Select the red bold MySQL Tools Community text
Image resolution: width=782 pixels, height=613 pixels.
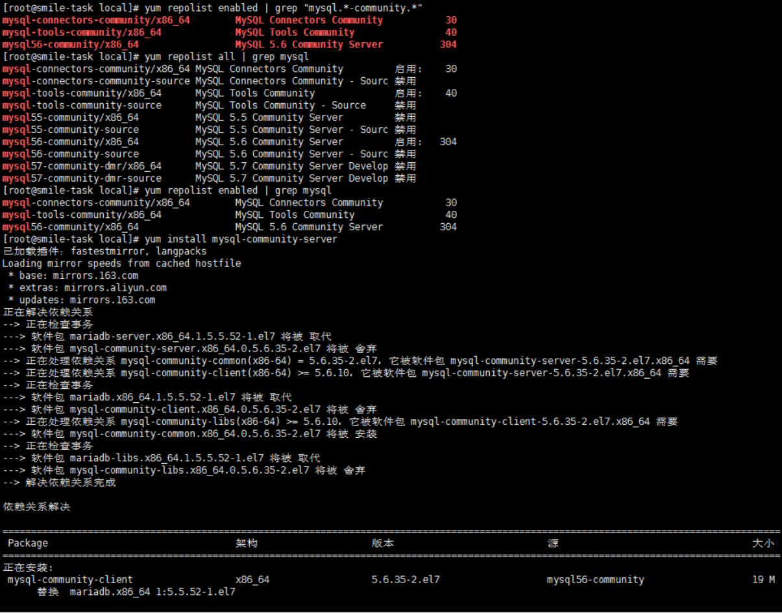(x=295, y=32)
